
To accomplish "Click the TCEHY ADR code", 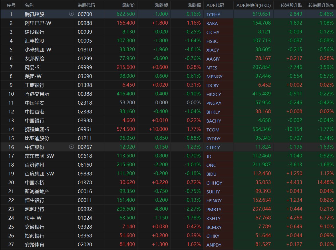I will tap(213, 15).
